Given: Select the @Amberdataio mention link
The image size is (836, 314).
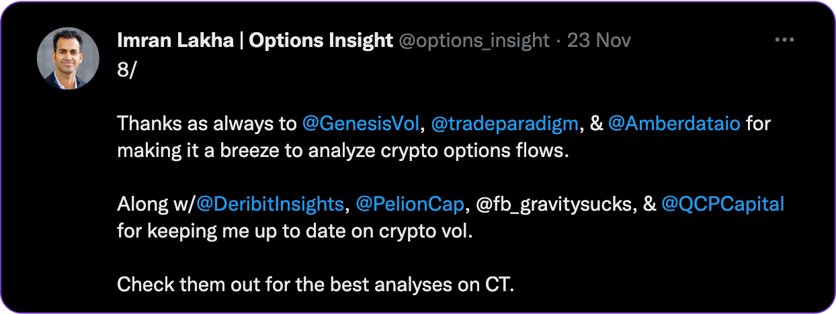Looking at the screenshot, I should [673, 124].
